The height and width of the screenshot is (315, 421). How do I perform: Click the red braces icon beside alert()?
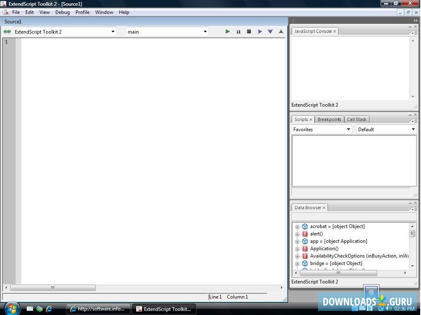[x=305, y=234]
